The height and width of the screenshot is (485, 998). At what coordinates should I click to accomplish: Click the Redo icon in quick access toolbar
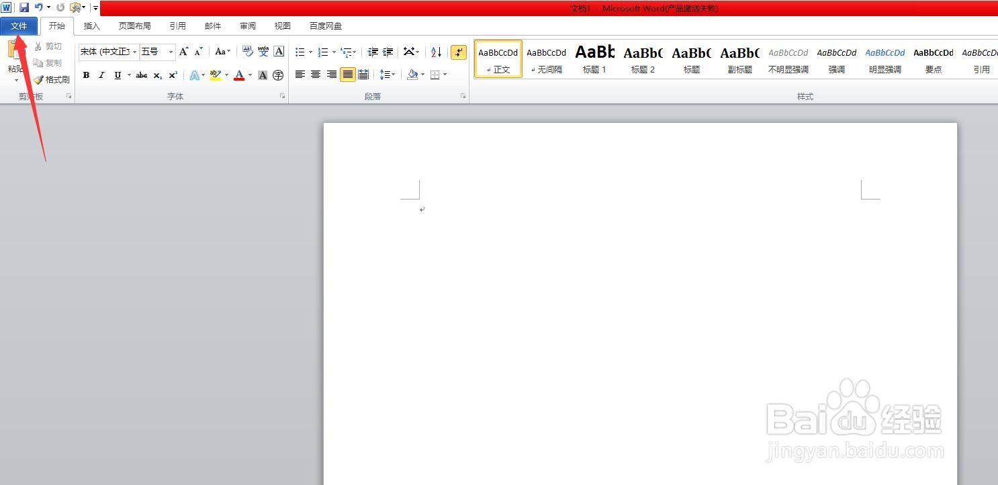[x=60, y=7]
